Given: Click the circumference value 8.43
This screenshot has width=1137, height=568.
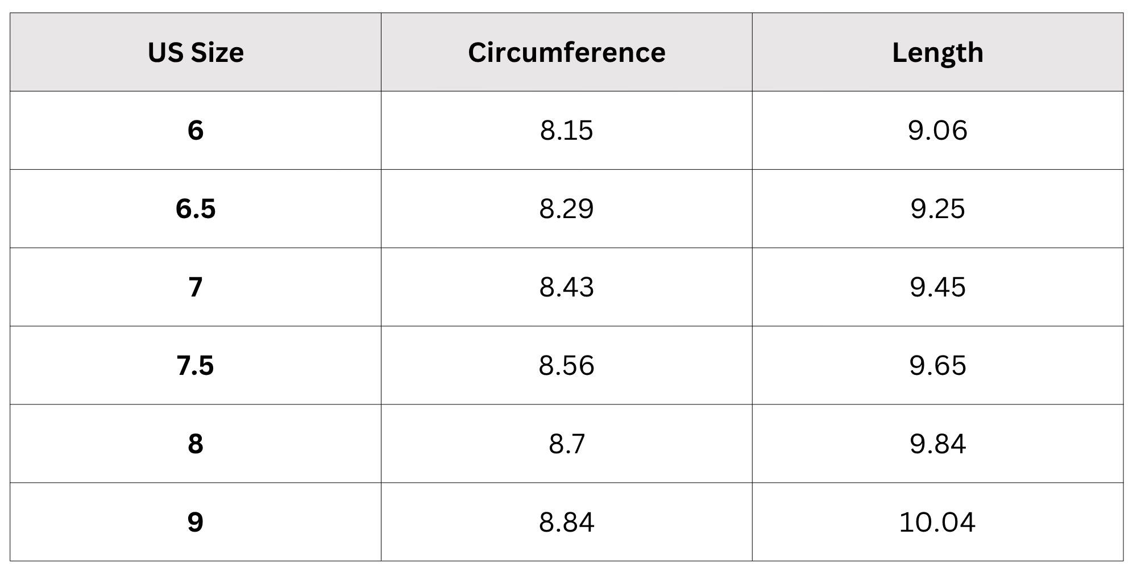Looking at the screenshot, I should (567, 287).
